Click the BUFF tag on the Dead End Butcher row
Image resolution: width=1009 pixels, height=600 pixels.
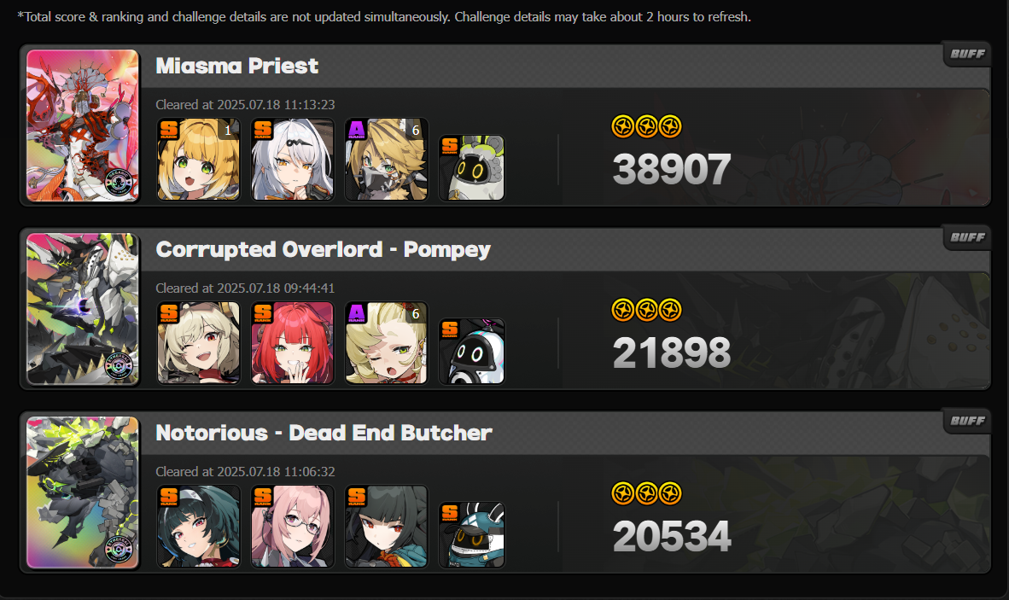(967, 421)
